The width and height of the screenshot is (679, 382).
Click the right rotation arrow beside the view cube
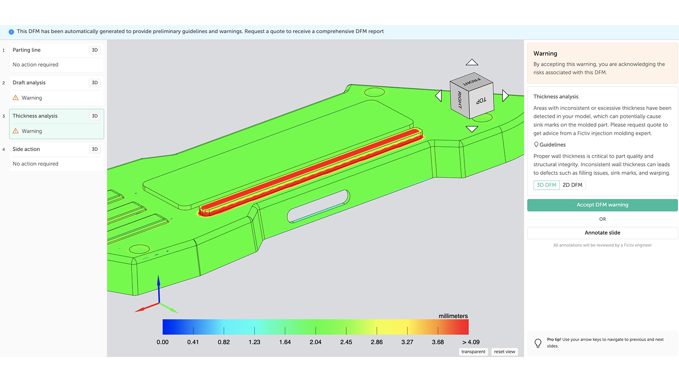coord(505,95)
